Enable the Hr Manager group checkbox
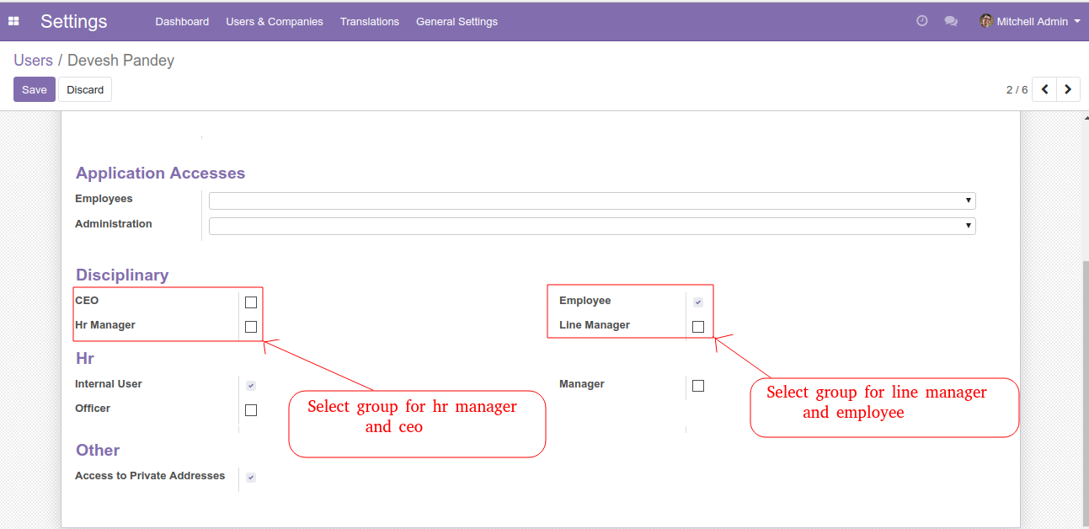Screen dimensions: 1089x529 point(698,386)
